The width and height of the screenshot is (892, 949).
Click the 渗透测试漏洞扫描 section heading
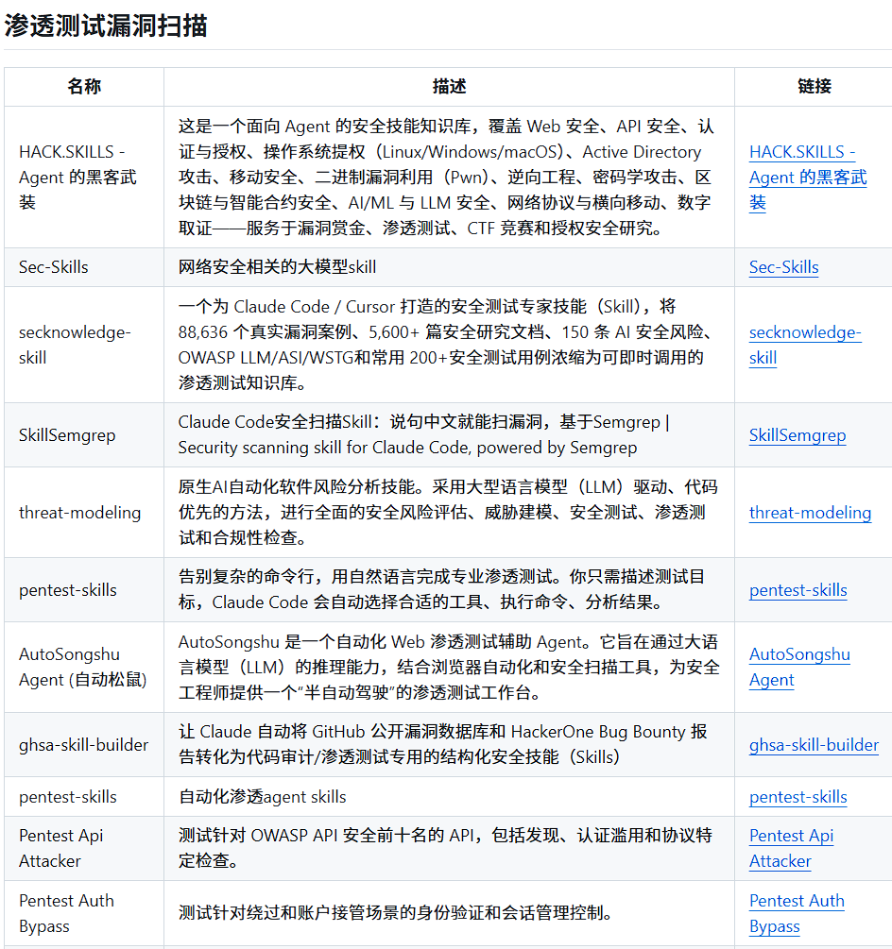[106, 26]
